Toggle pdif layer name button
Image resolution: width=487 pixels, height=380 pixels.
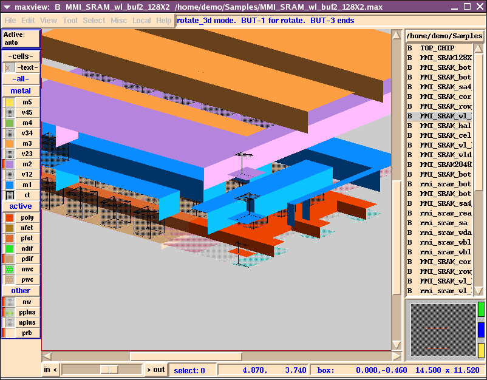coord(27,259)
